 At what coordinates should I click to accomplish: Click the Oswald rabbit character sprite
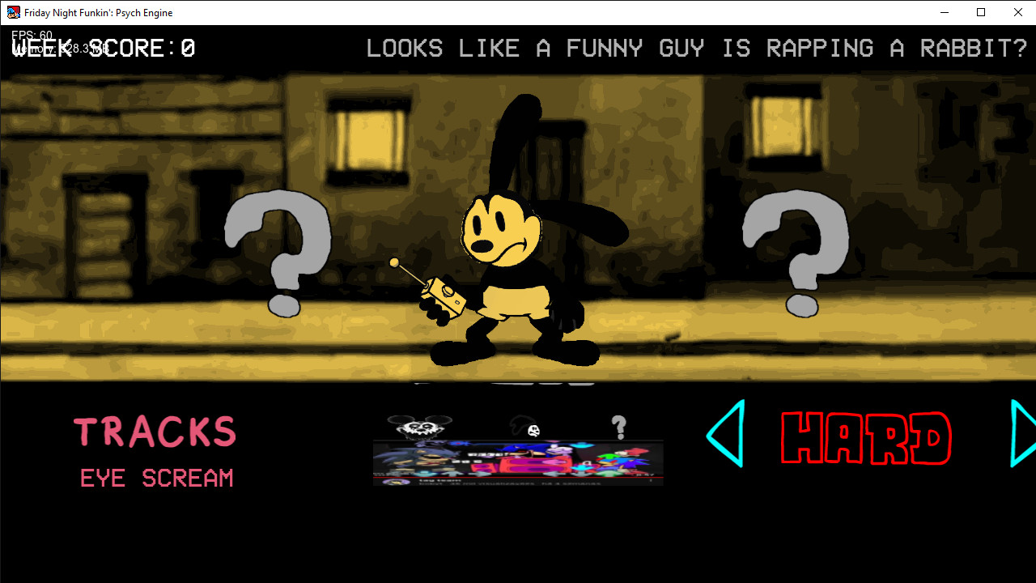[510, 267]
